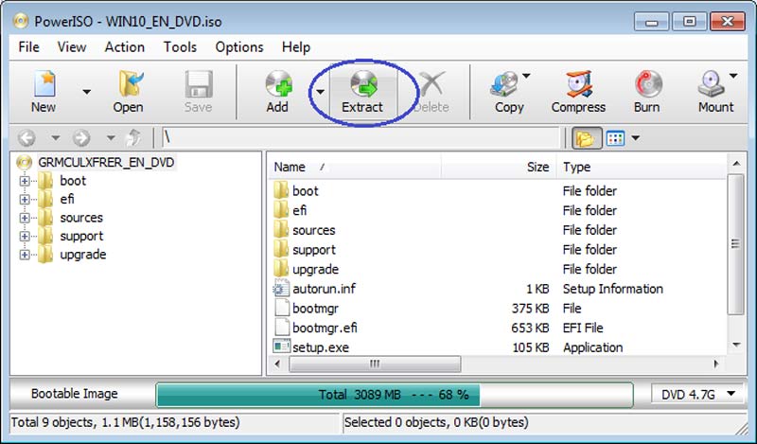Open the Back history dropdown arrow

tap(56, 138)
